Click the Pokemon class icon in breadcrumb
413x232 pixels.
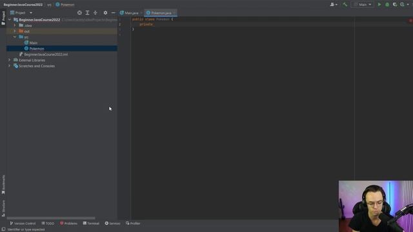point(57,5)
